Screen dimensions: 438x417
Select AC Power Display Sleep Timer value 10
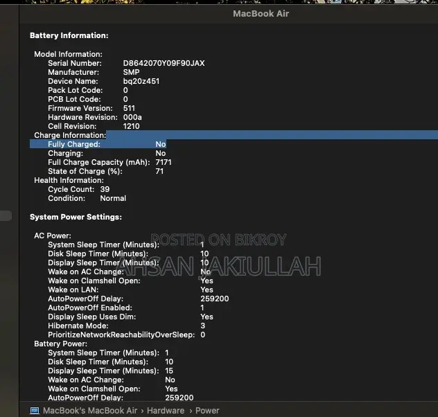point(204,263)
